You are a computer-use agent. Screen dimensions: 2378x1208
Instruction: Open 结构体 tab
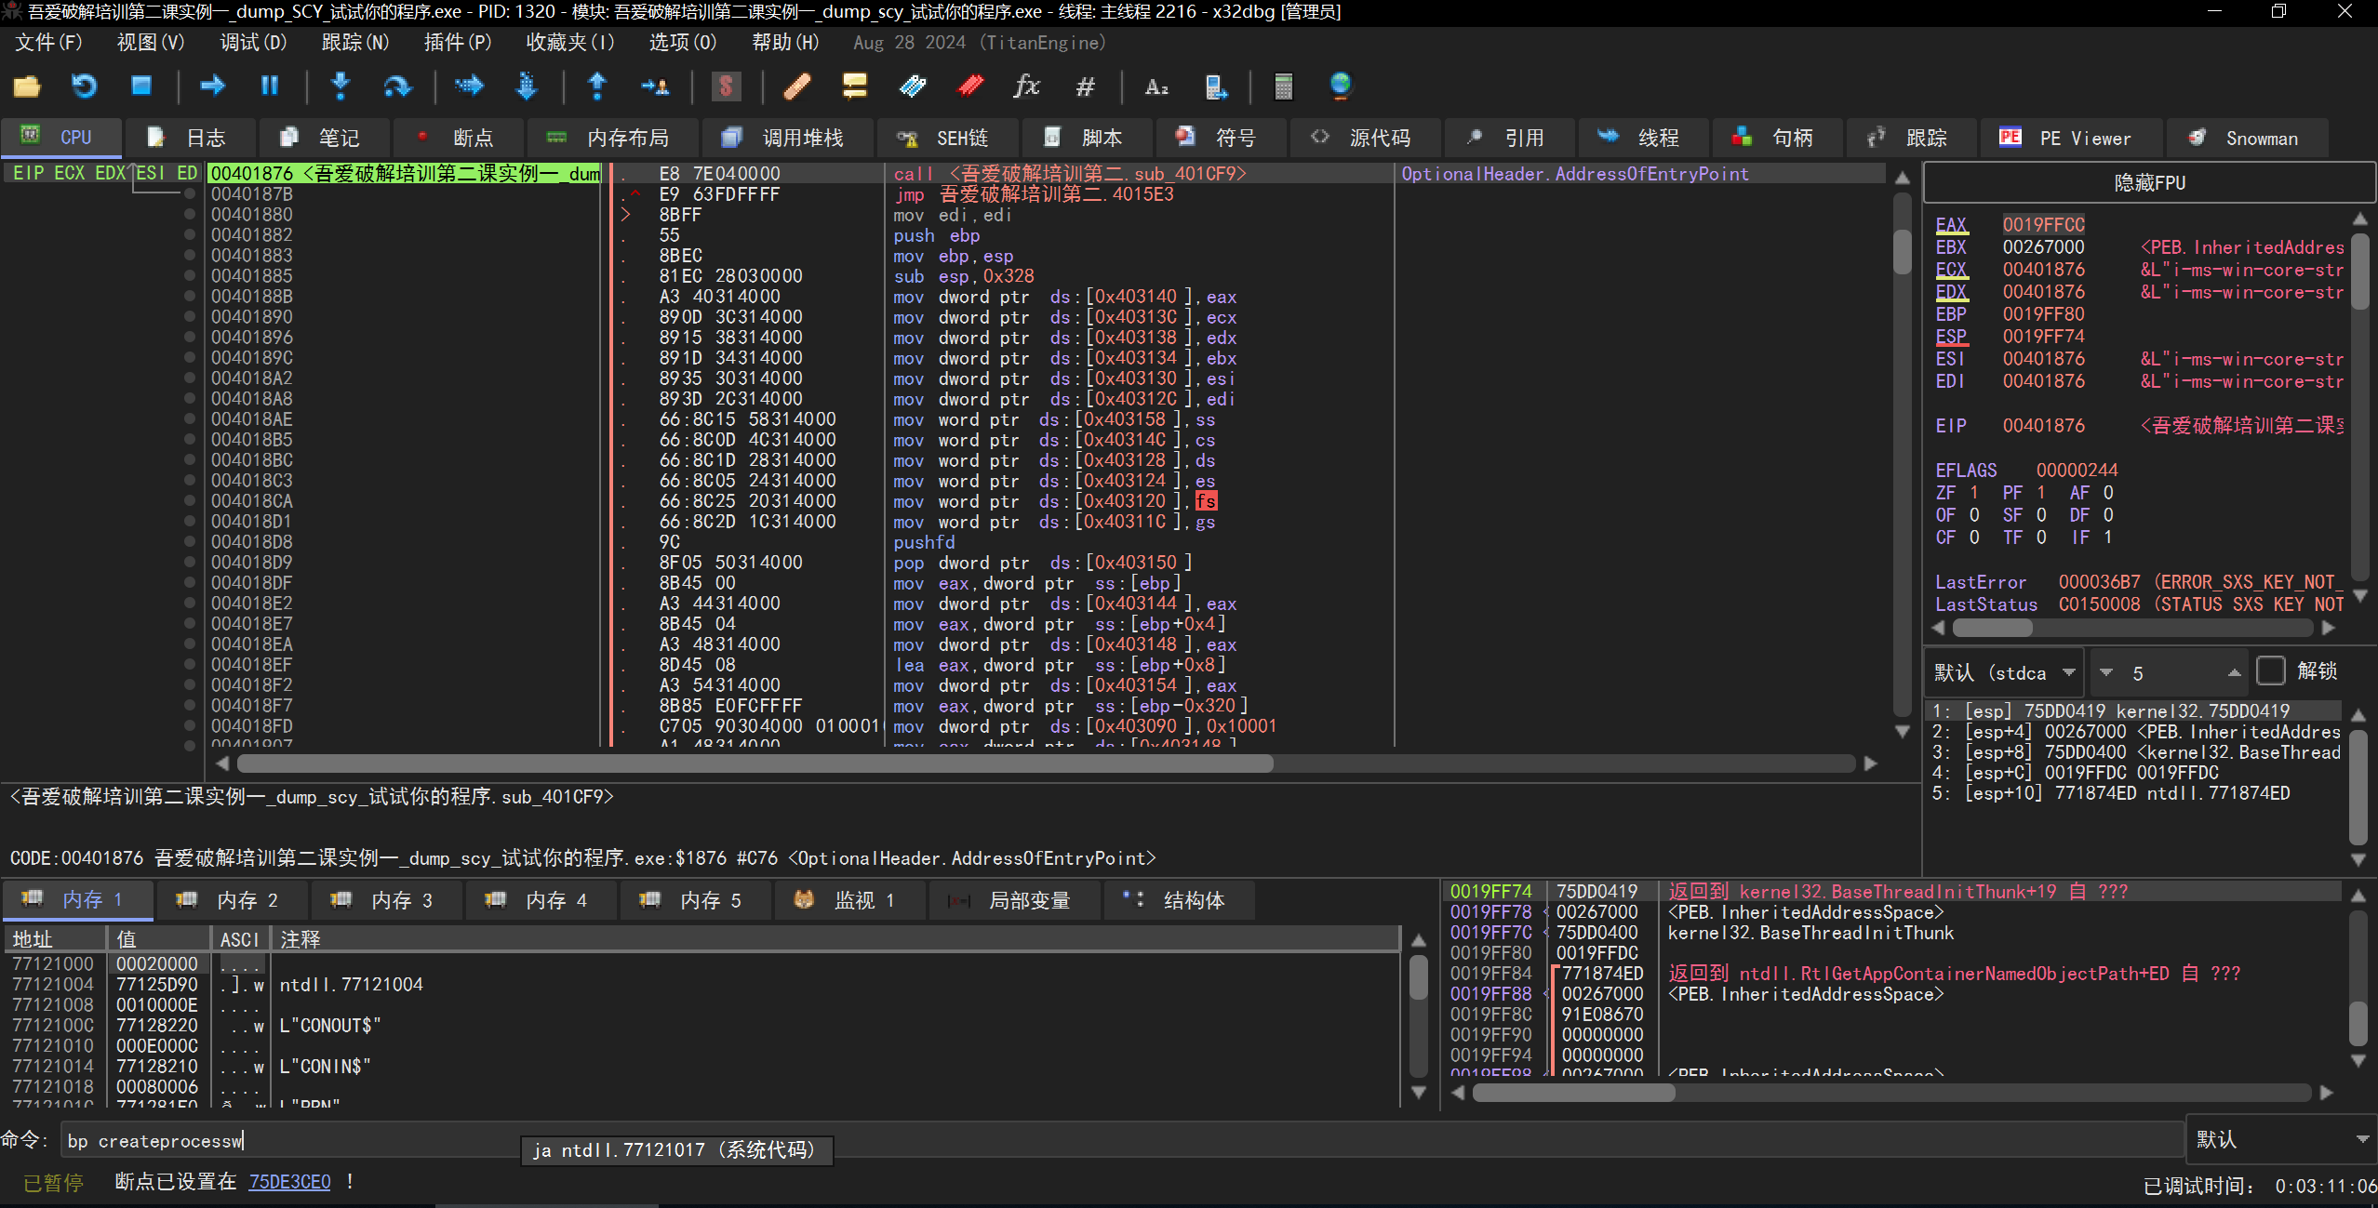(1179, 900)
